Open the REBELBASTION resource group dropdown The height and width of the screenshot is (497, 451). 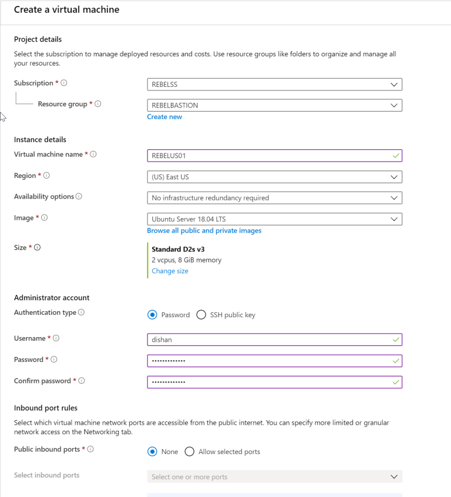pos(274,105)
